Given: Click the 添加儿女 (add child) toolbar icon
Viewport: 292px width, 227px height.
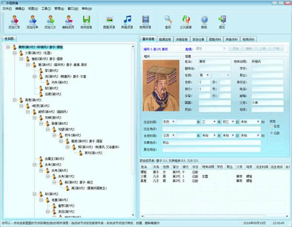Looking at the screenshot, I should [x=50, y=19].
